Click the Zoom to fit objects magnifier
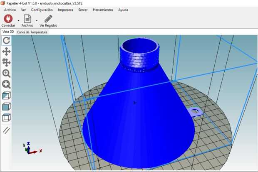Image resolution: width=258 pixels, height=172 pixels. (6, 84)
